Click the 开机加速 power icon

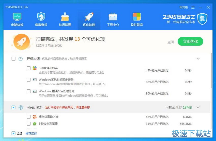pos(21,59)
